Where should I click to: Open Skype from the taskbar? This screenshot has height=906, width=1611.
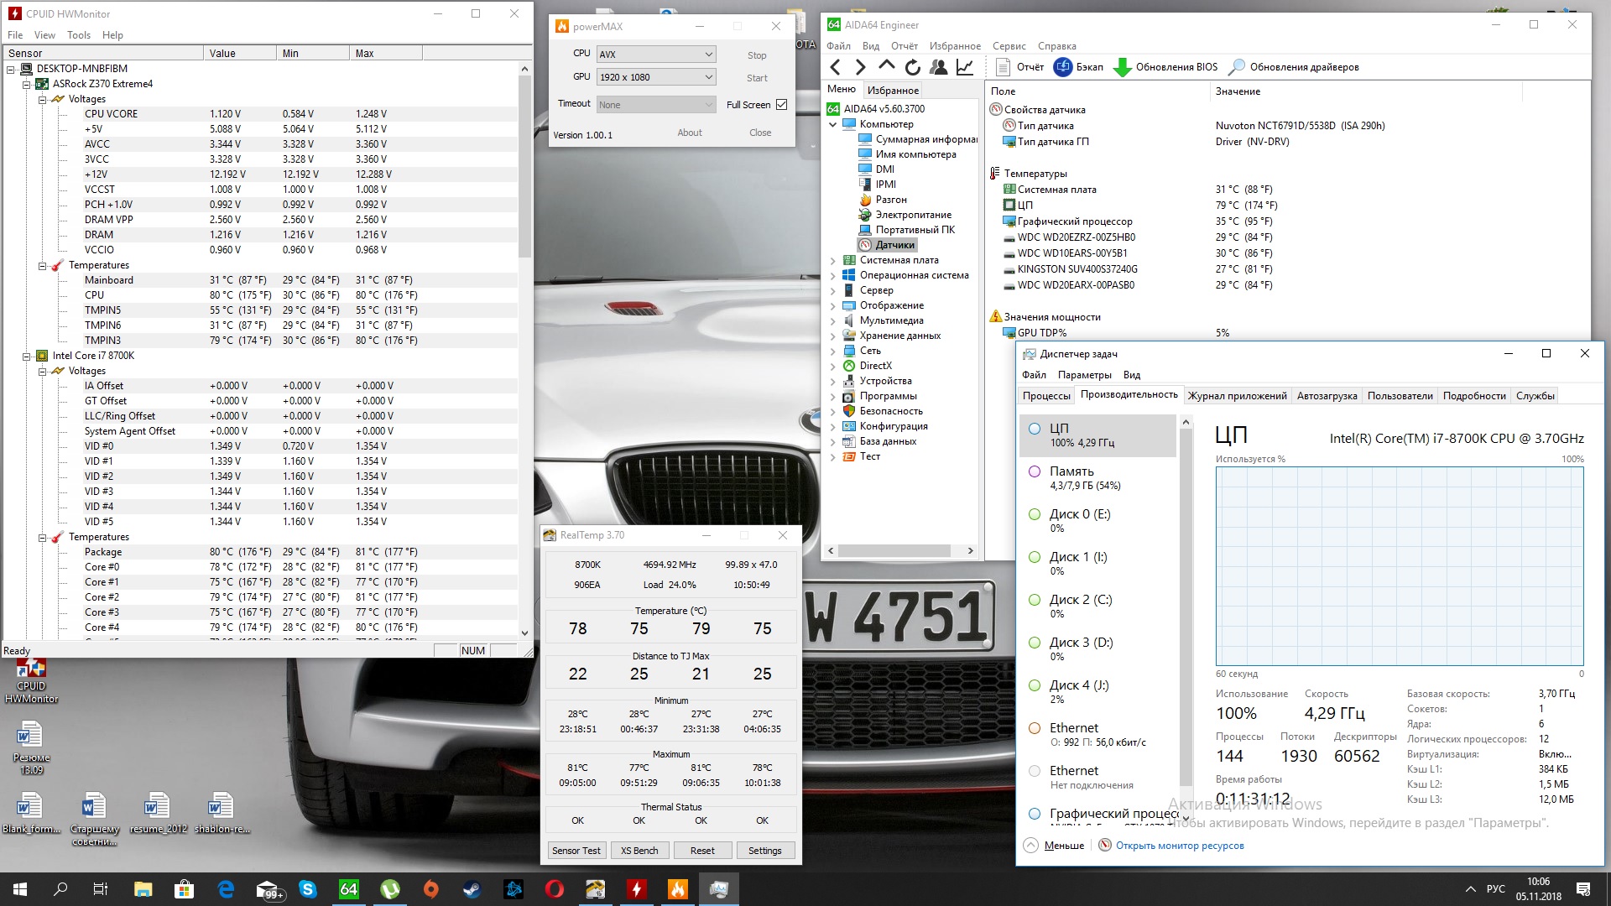click(308, 889)
